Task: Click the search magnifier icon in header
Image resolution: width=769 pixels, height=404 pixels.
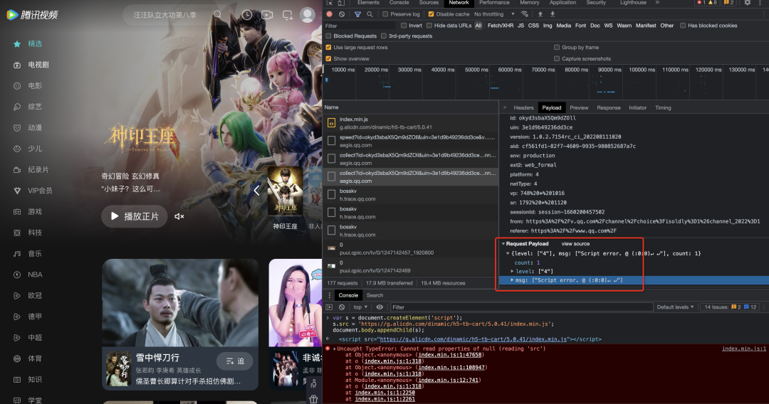Action: [217, 15]
